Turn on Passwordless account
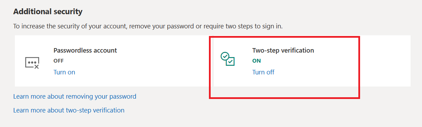The height and width of the screenshot is (127, 422). click(64, 72)
